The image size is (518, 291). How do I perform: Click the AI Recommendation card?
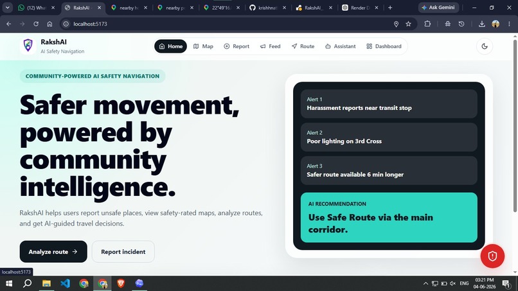point(389,218)
